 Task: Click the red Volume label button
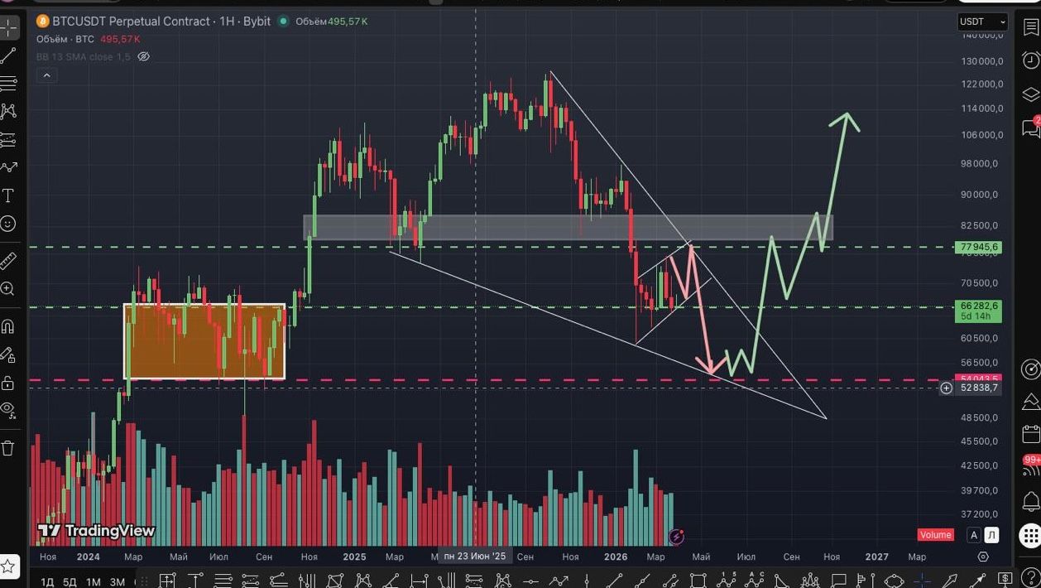click(x=935, y=535)
